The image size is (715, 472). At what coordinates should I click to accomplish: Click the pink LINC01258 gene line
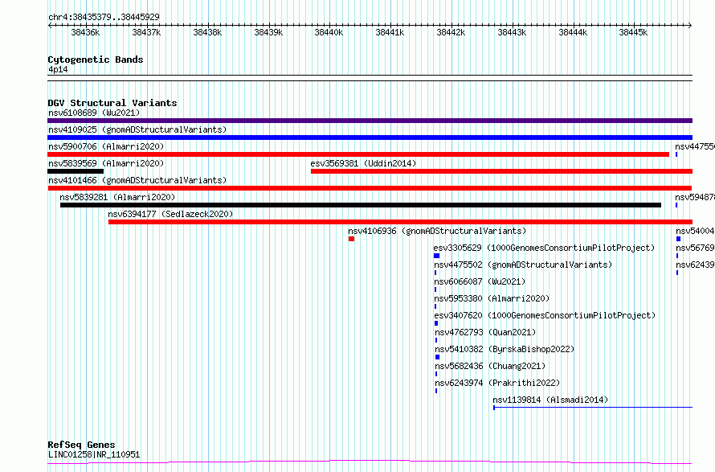coord(370,462)
